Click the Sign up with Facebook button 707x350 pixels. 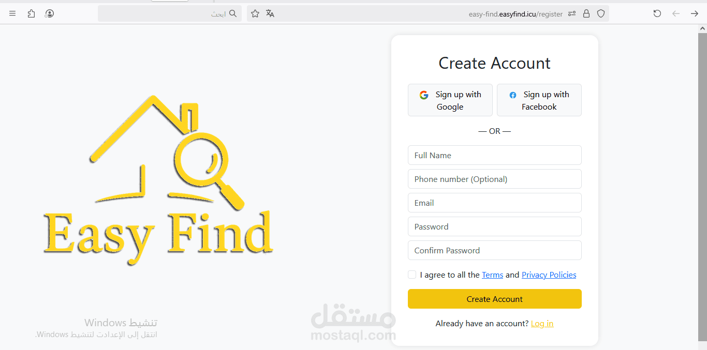coord(539,100)
